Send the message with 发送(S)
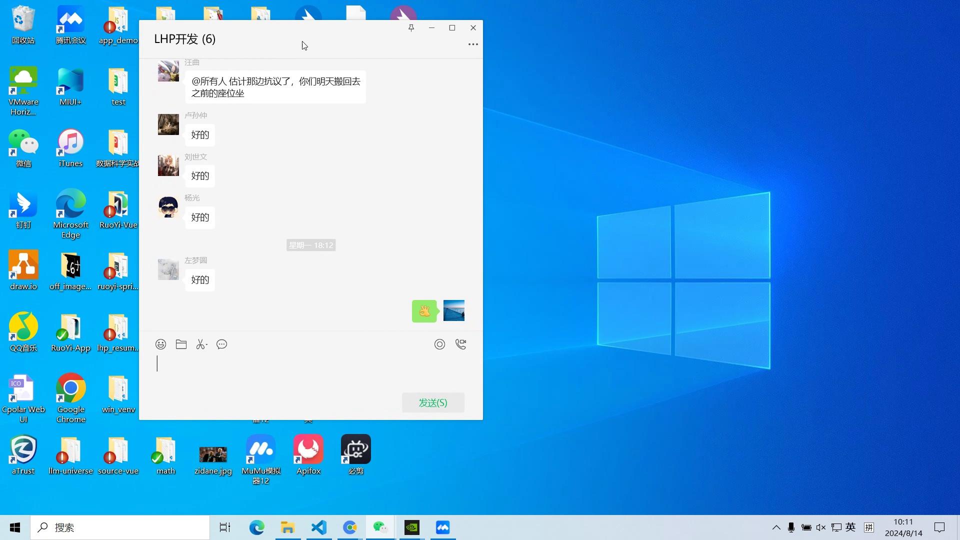Viewport: 960px width, 540px height. pyautogui.click(x=433, y=402)
